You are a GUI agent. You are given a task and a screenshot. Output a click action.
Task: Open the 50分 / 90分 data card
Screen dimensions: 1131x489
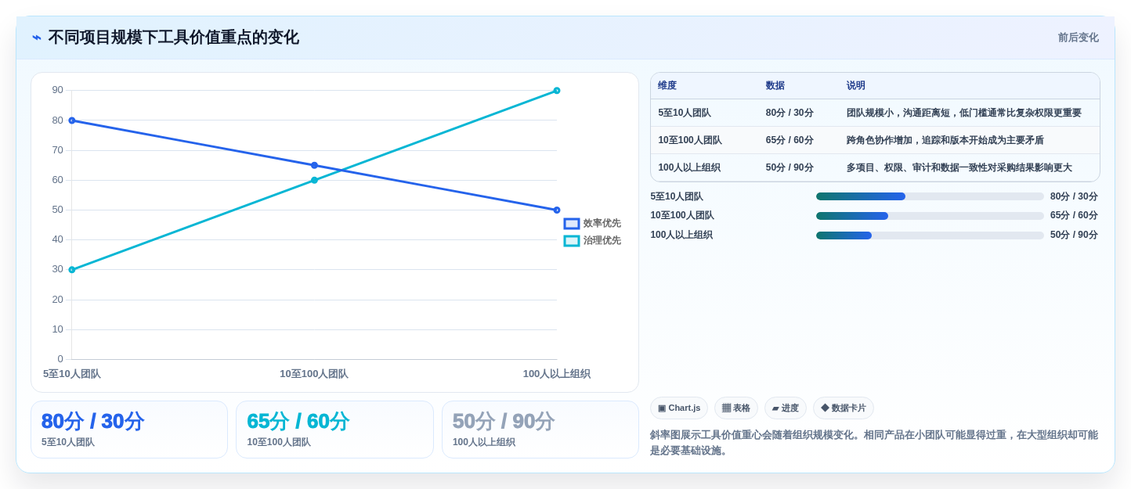[x=540, y=430]
